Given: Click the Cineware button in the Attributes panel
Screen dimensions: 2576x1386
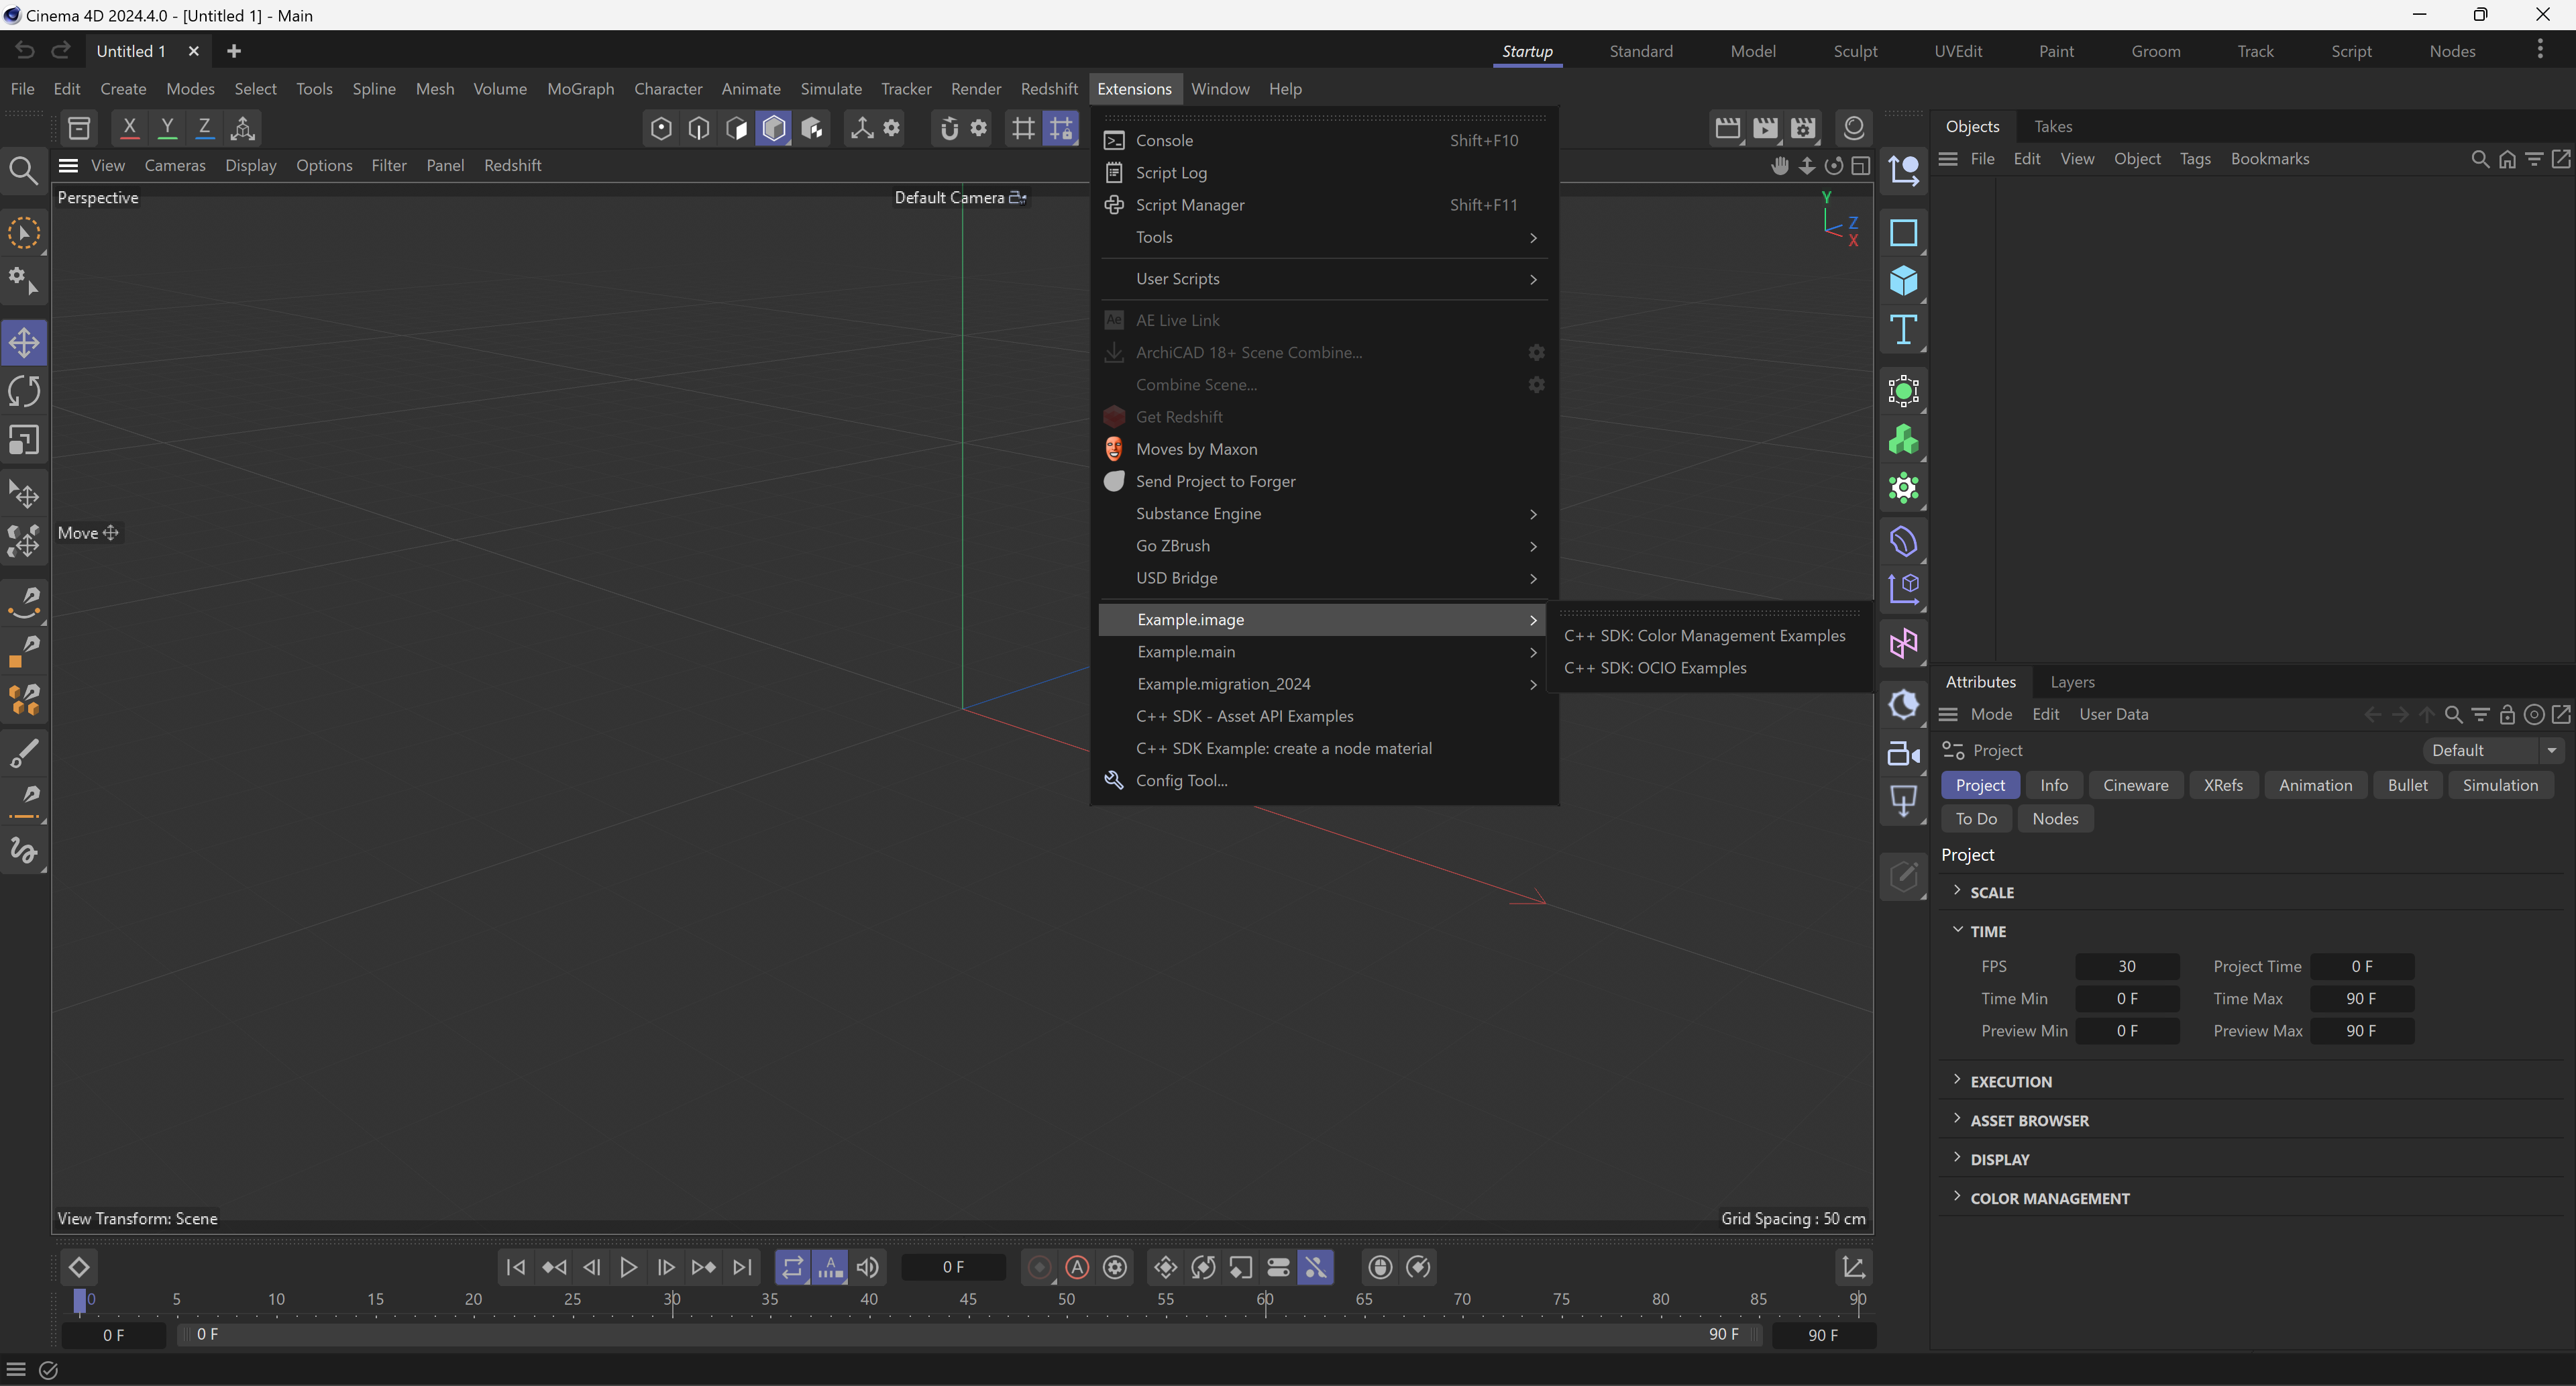Looking at the screenshot, I should click(x=2135, y=785).
